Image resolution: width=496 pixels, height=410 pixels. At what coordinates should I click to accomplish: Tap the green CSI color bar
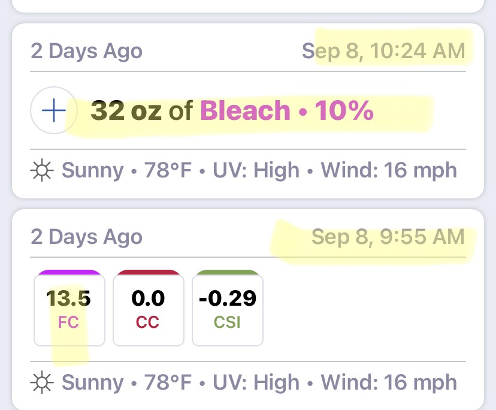228,272
